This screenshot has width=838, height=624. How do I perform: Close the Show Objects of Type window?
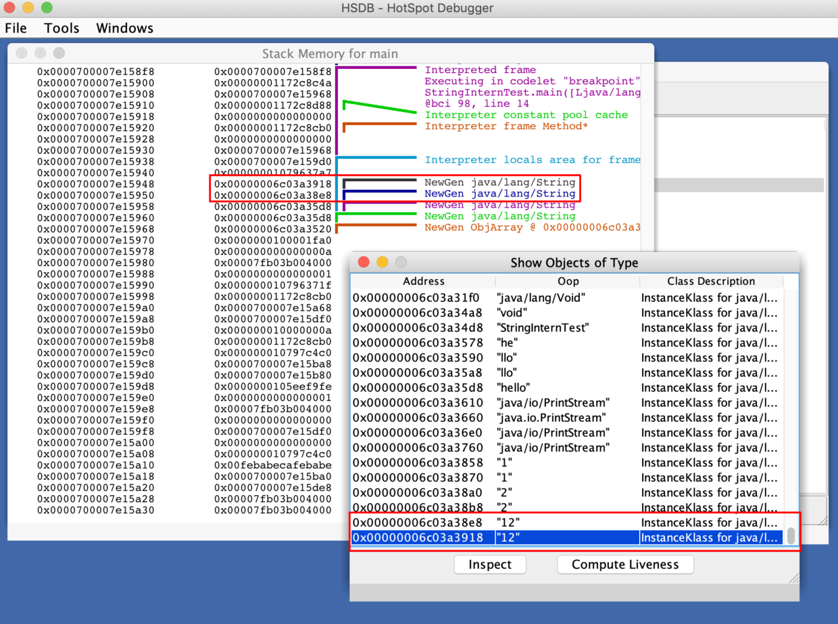click(x=364, y=262)
